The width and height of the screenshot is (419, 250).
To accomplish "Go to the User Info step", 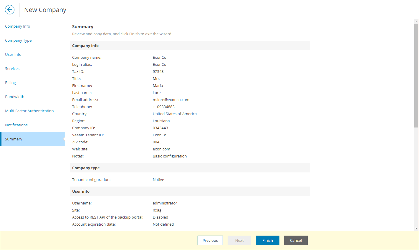I will coord(13,54).
